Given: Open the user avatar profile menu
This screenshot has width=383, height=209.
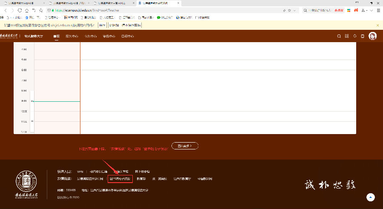Looking at the screenshot, I should 372,36.
